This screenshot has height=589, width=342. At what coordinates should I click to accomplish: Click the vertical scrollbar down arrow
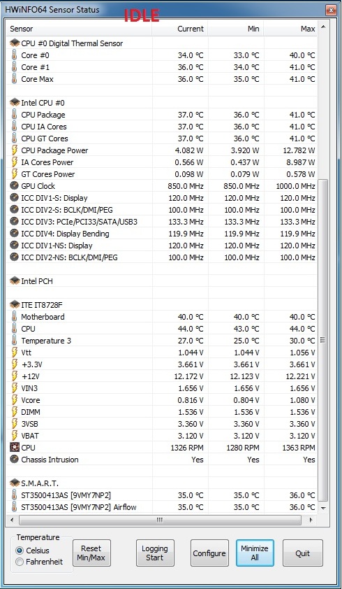point(323,508)
